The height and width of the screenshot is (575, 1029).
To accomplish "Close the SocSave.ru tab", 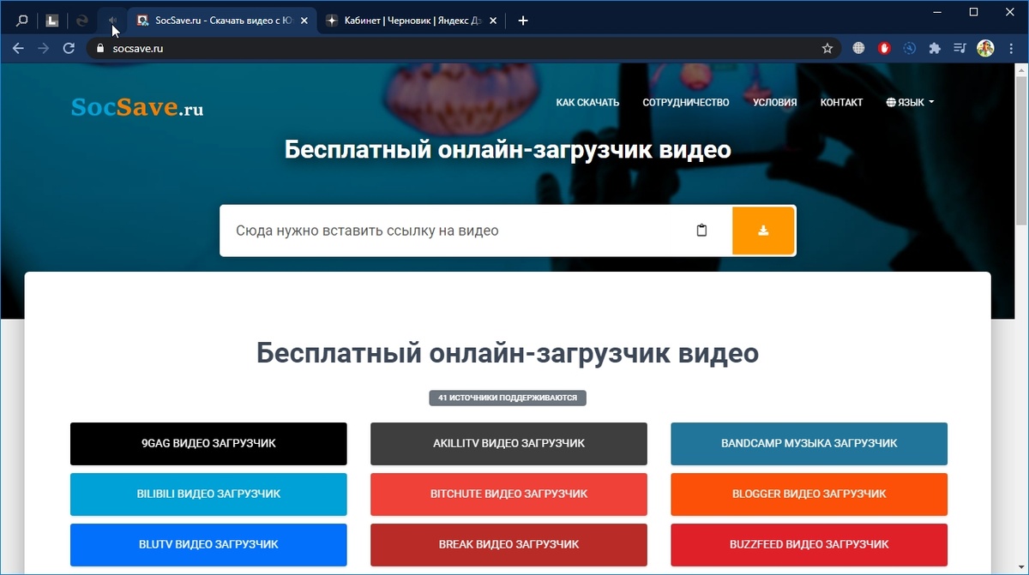I will pos(304,21).
